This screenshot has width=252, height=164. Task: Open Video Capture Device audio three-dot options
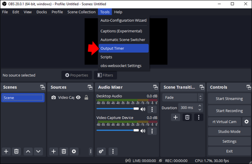(x=152, y=131)
